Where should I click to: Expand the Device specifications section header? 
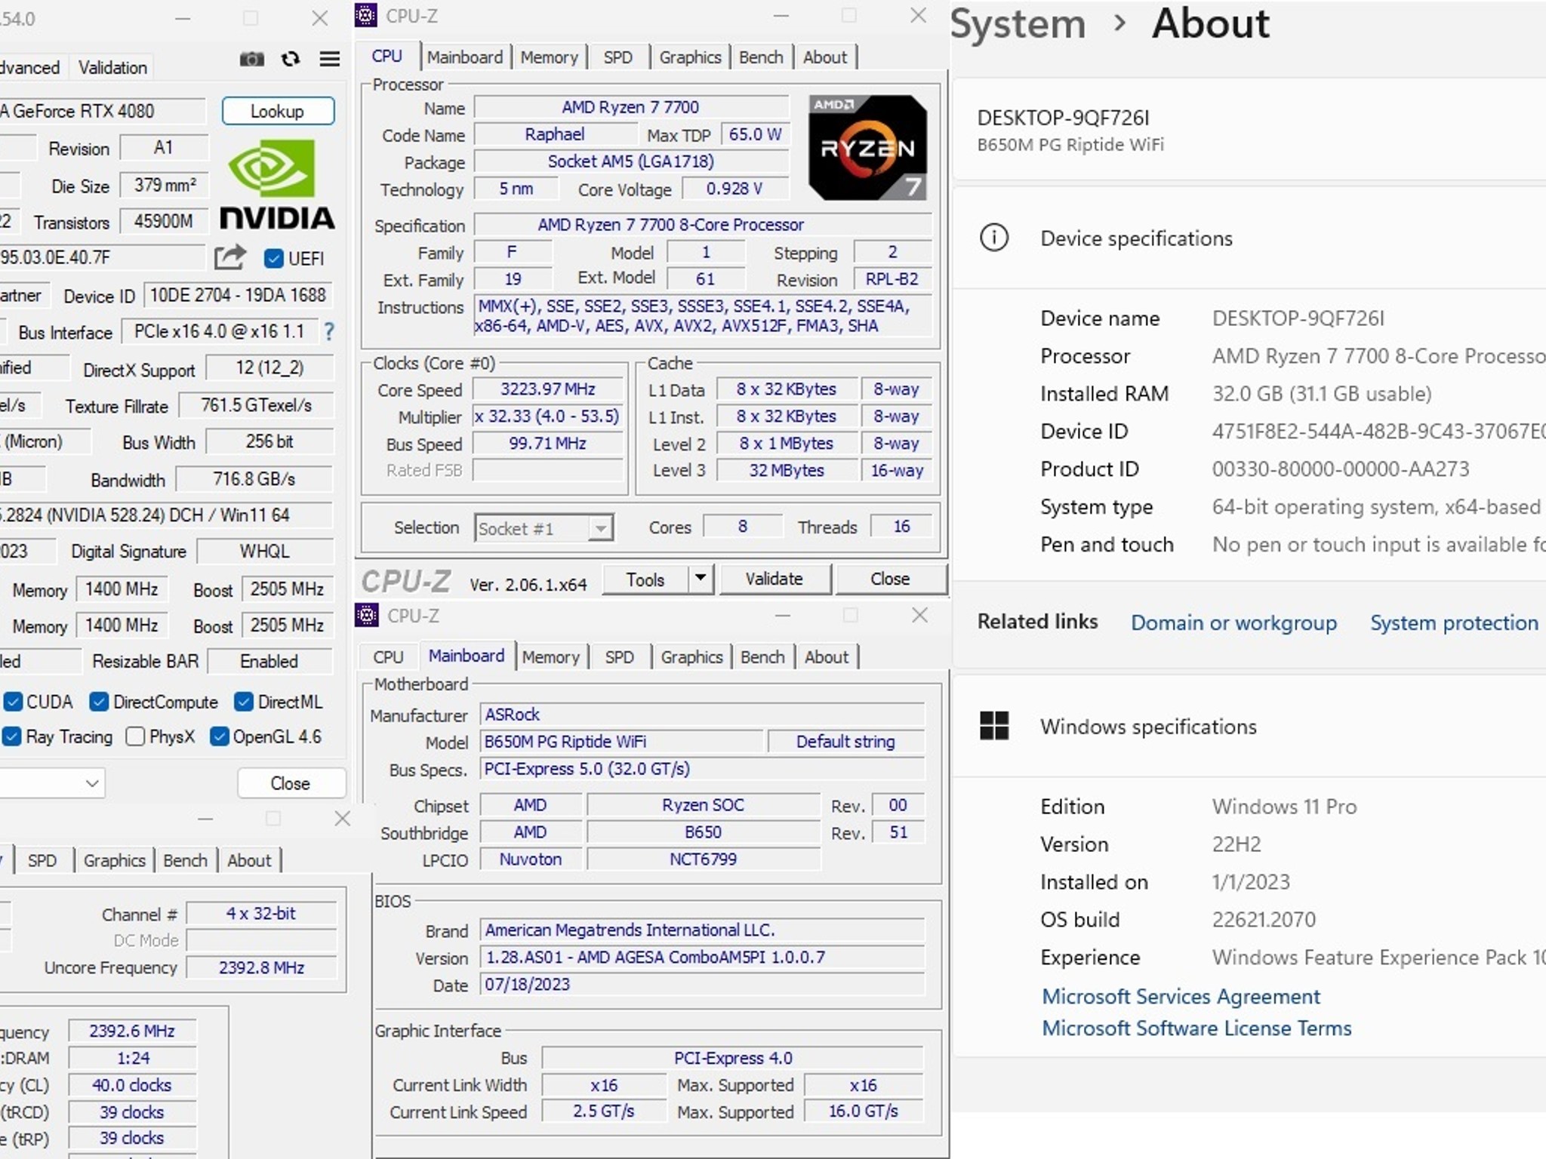(1248, 238)
